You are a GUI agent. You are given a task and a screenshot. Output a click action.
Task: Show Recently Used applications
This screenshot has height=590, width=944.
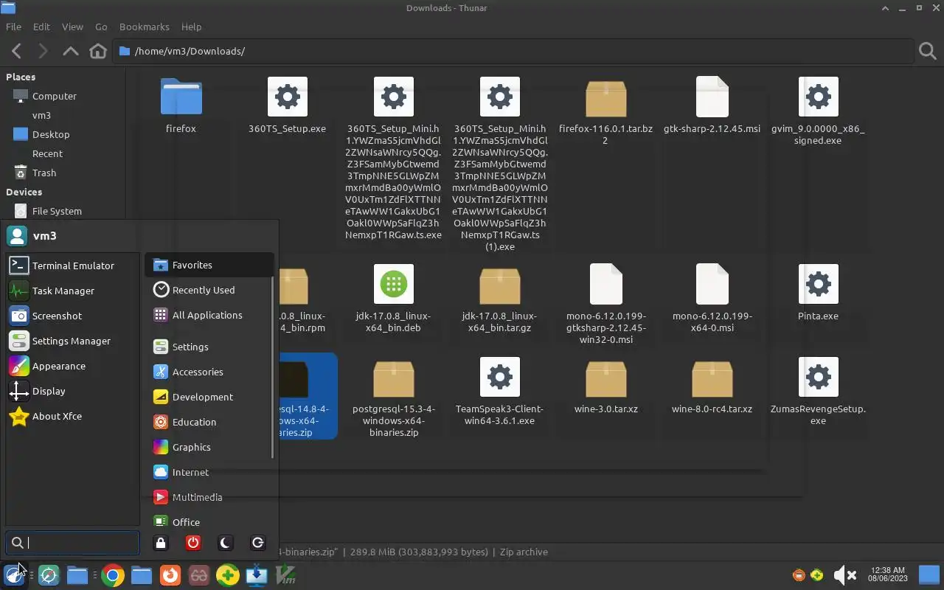[209, 290]
